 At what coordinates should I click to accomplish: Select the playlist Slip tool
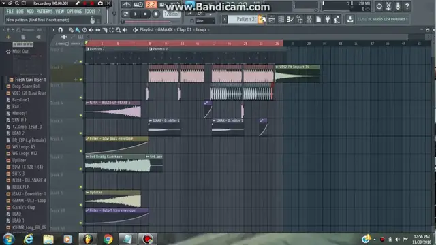tap(98, 30)
